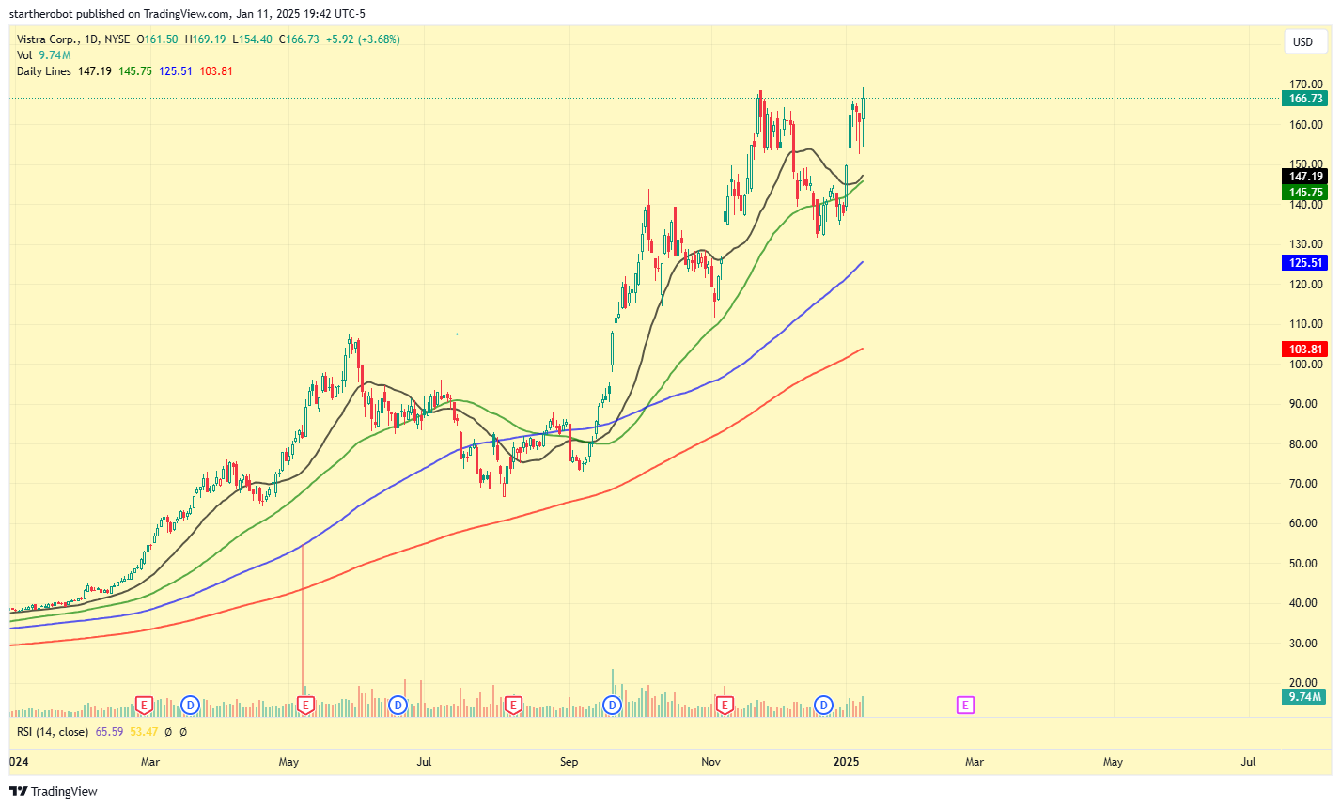Click the open value O161.50
This screenshot has width=1341, height=808.
coord(158,39)
